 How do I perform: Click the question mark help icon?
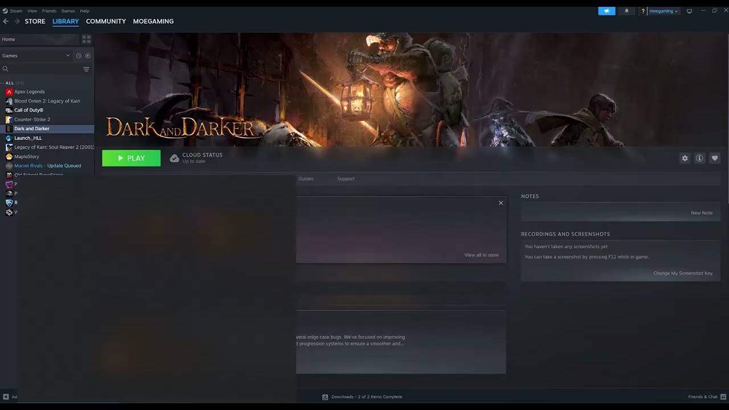(x=643, y=11)
